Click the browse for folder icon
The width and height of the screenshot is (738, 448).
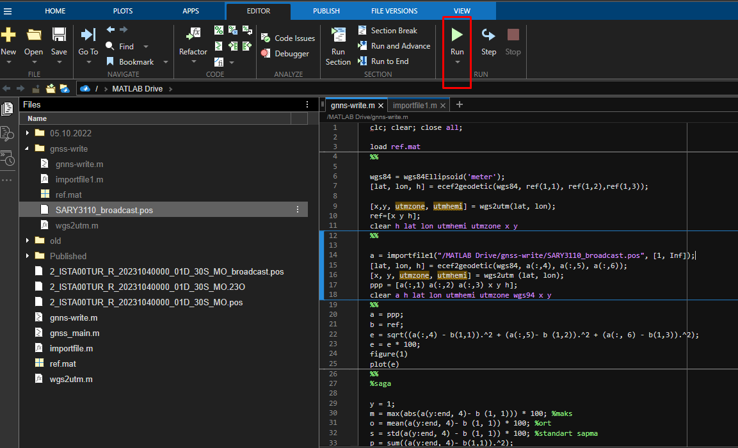pyautogui.click(x=51, y=88)
